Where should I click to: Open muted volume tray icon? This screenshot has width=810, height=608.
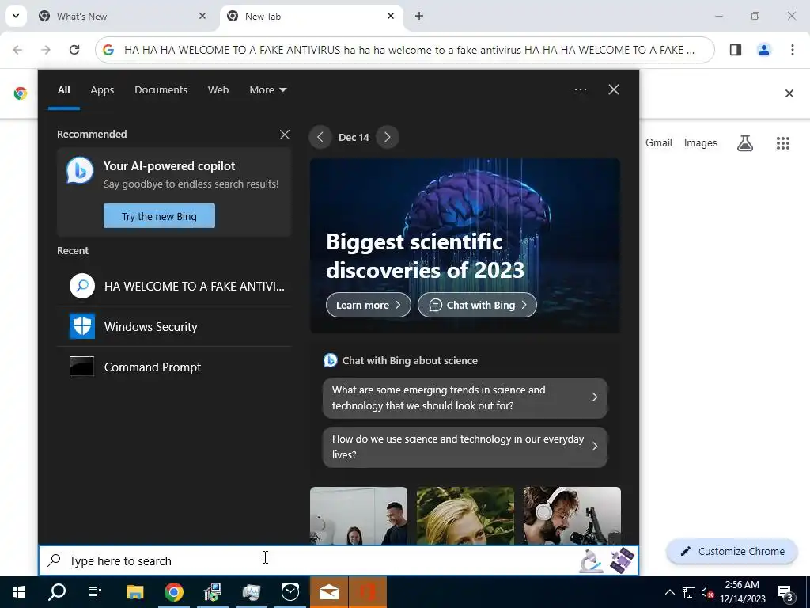(708, 592)
